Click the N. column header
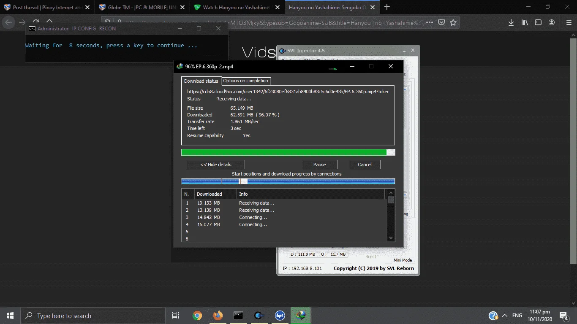 click(188, 194)
